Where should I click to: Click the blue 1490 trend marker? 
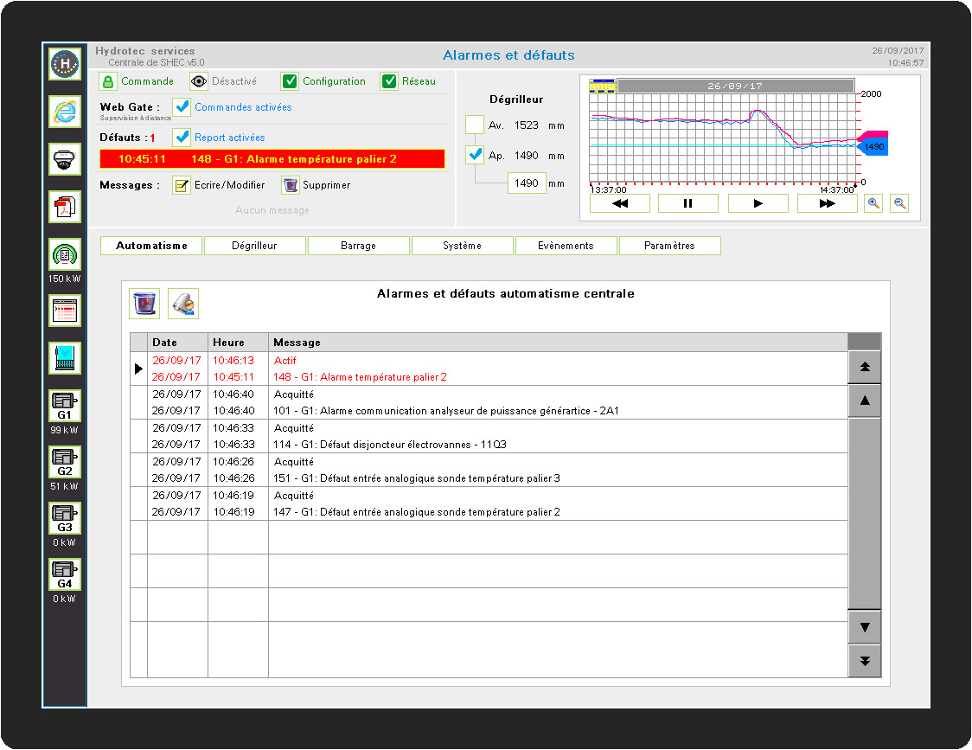(873, 147)
